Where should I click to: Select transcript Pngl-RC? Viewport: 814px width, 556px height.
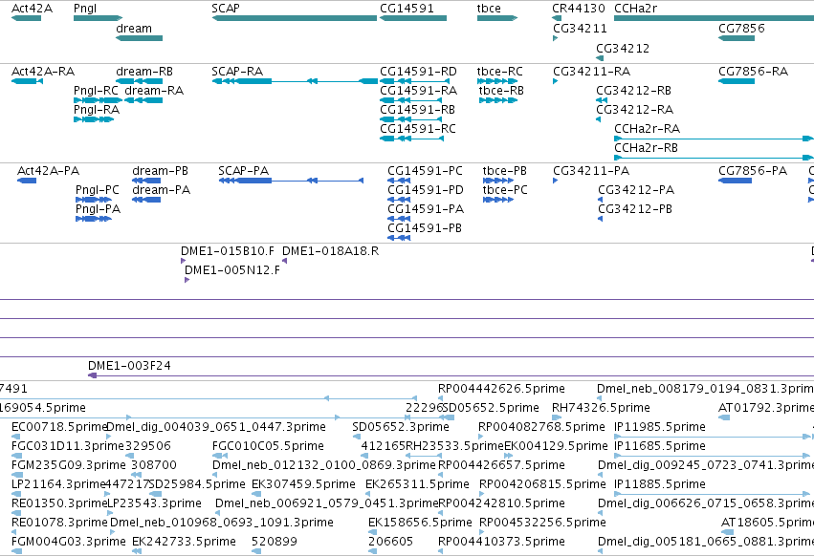(99, 100)
